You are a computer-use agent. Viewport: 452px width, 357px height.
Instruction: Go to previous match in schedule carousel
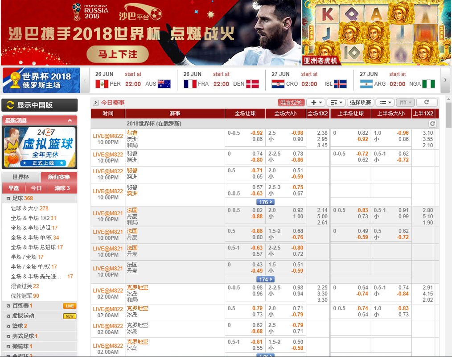point(85,81)
